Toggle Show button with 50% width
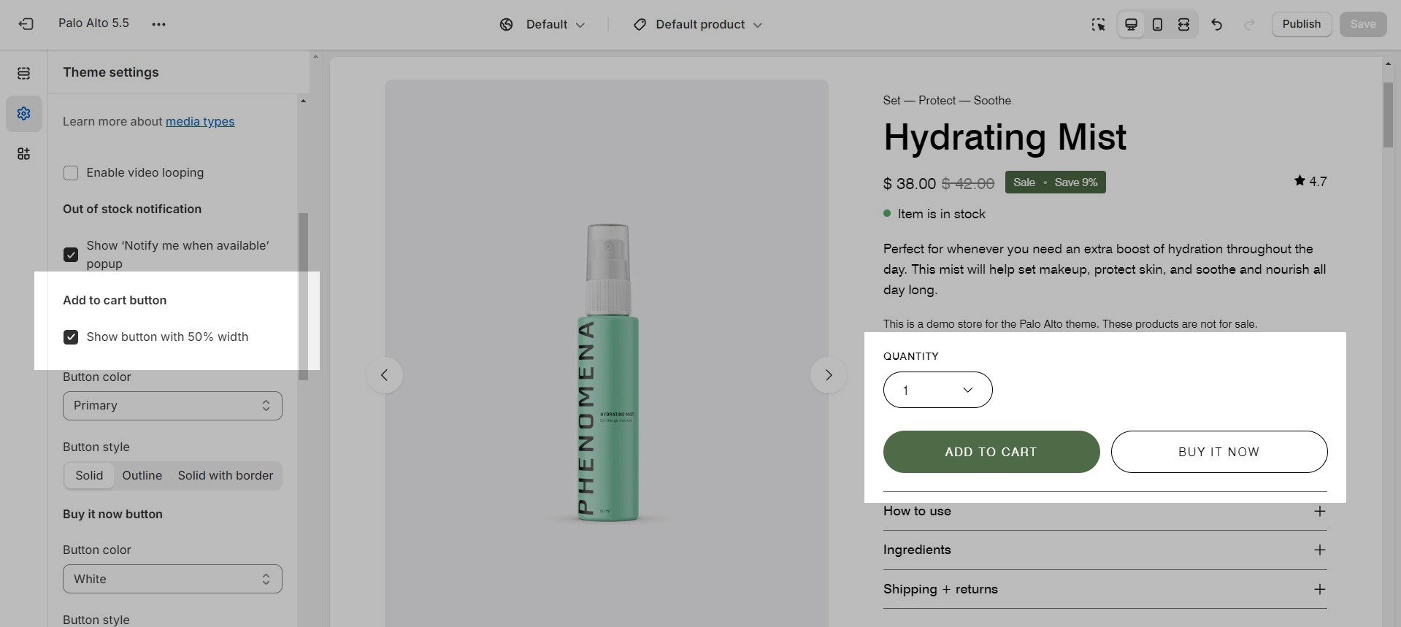The image size is (1401, 627). click(71, 337)
